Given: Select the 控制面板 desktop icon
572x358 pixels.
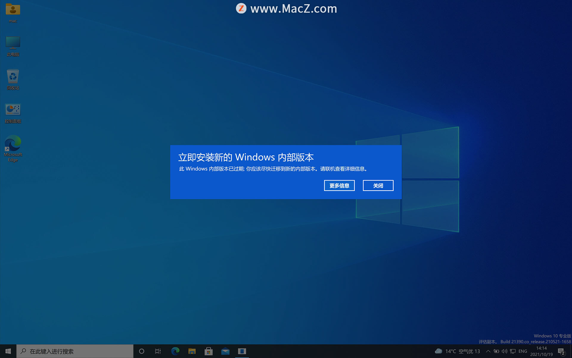Looking at the screenshot, I should point(13,113).
